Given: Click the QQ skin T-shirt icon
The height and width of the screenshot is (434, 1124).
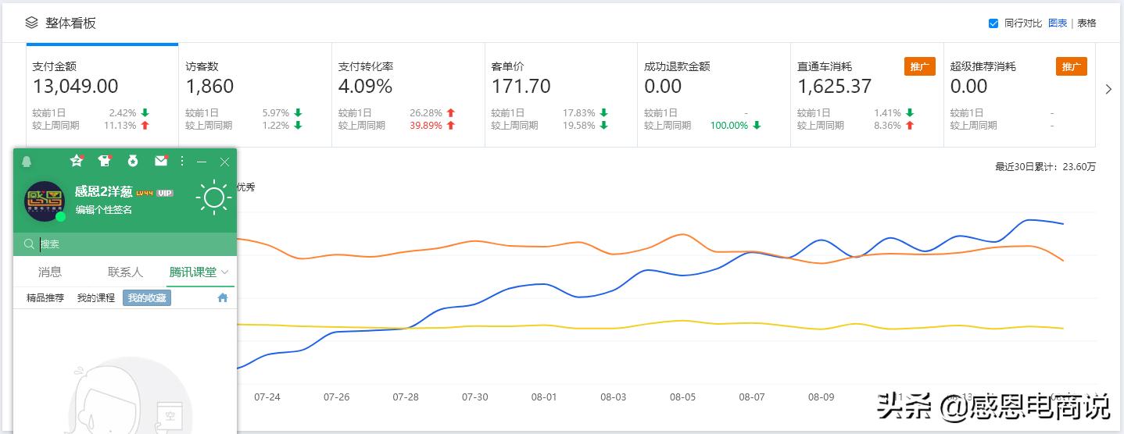Looking at the screenshot, I should [x=105, y=161].
